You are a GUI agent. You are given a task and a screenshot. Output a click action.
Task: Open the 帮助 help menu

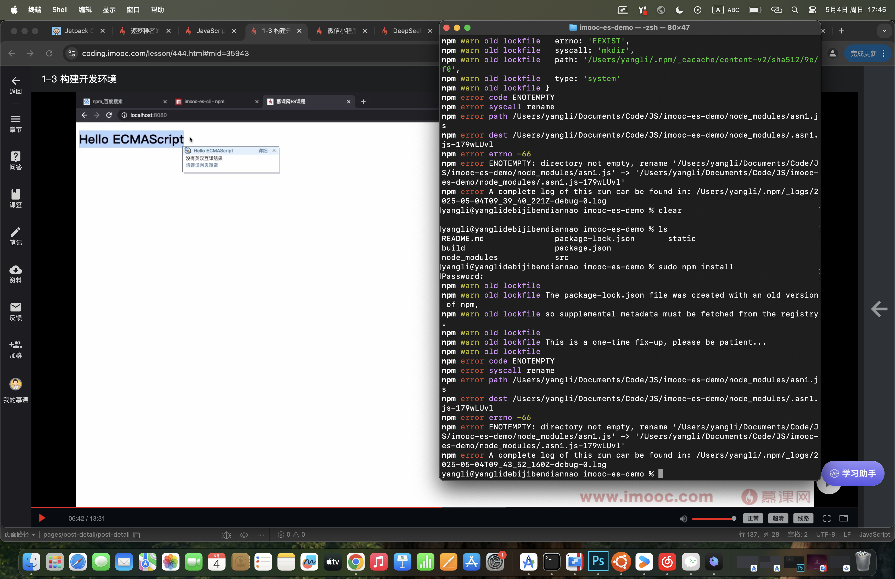(157, 9)
